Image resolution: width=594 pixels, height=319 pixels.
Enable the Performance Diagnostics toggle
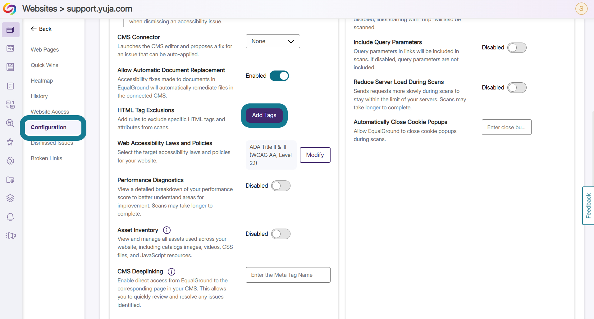click(281, 186)
